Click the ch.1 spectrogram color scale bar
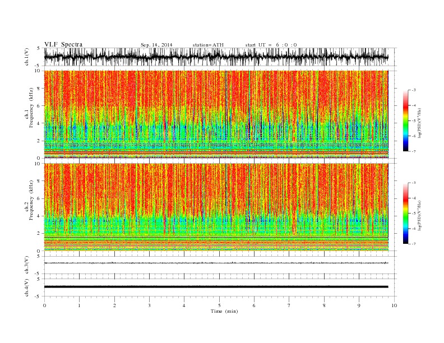The image size is (444, 343). [405, 120]
